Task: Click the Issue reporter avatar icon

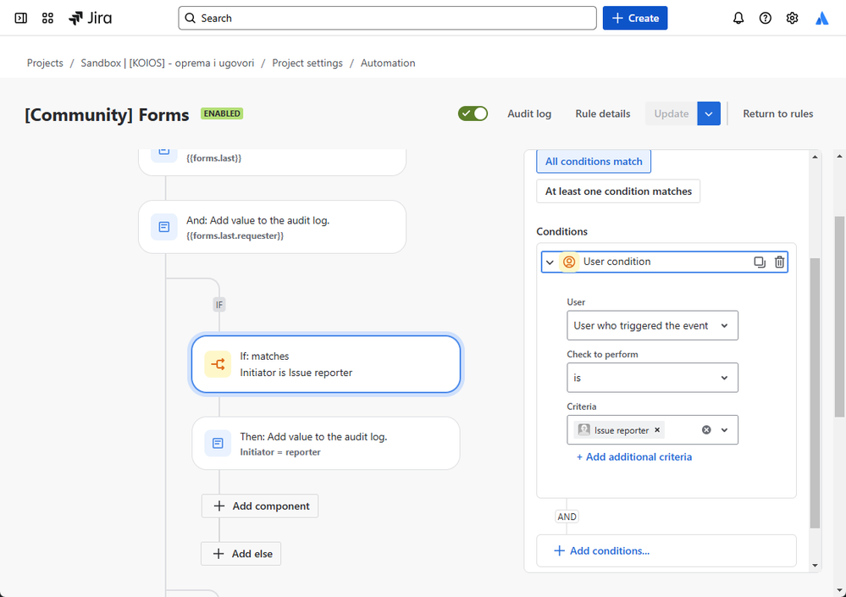Action: pyautogui.click(x=583, y=430)
